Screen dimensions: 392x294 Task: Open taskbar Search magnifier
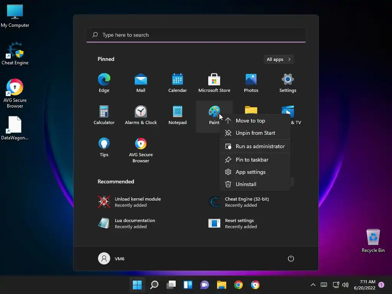pyautogui.click(x=154, y=285)
